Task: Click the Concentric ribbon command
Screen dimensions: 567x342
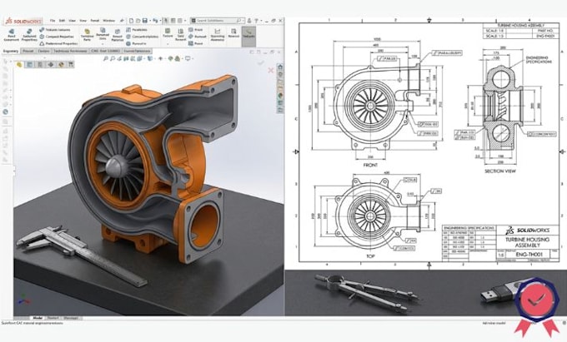Action: 142,37
